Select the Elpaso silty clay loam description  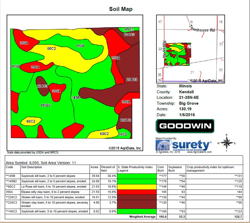click(x=50, y=192)
